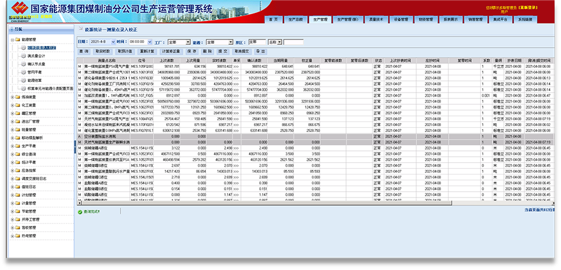561x270 pixels.
Task: Click the 取消提交 button
Action: tap(242, 51)
